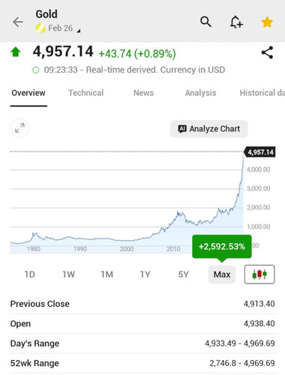Go to the Analysis tab
Image resolution: width=285 pixels, height=375 pixels.
click(x=200, y=93)
